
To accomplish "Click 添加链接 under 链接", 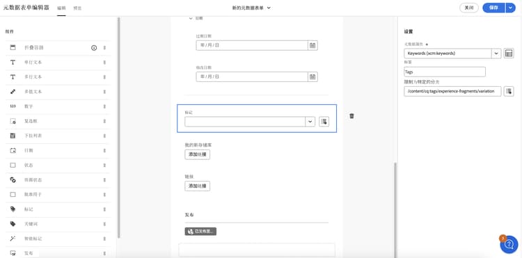I will pyautogui.click(x=198, y=186).
